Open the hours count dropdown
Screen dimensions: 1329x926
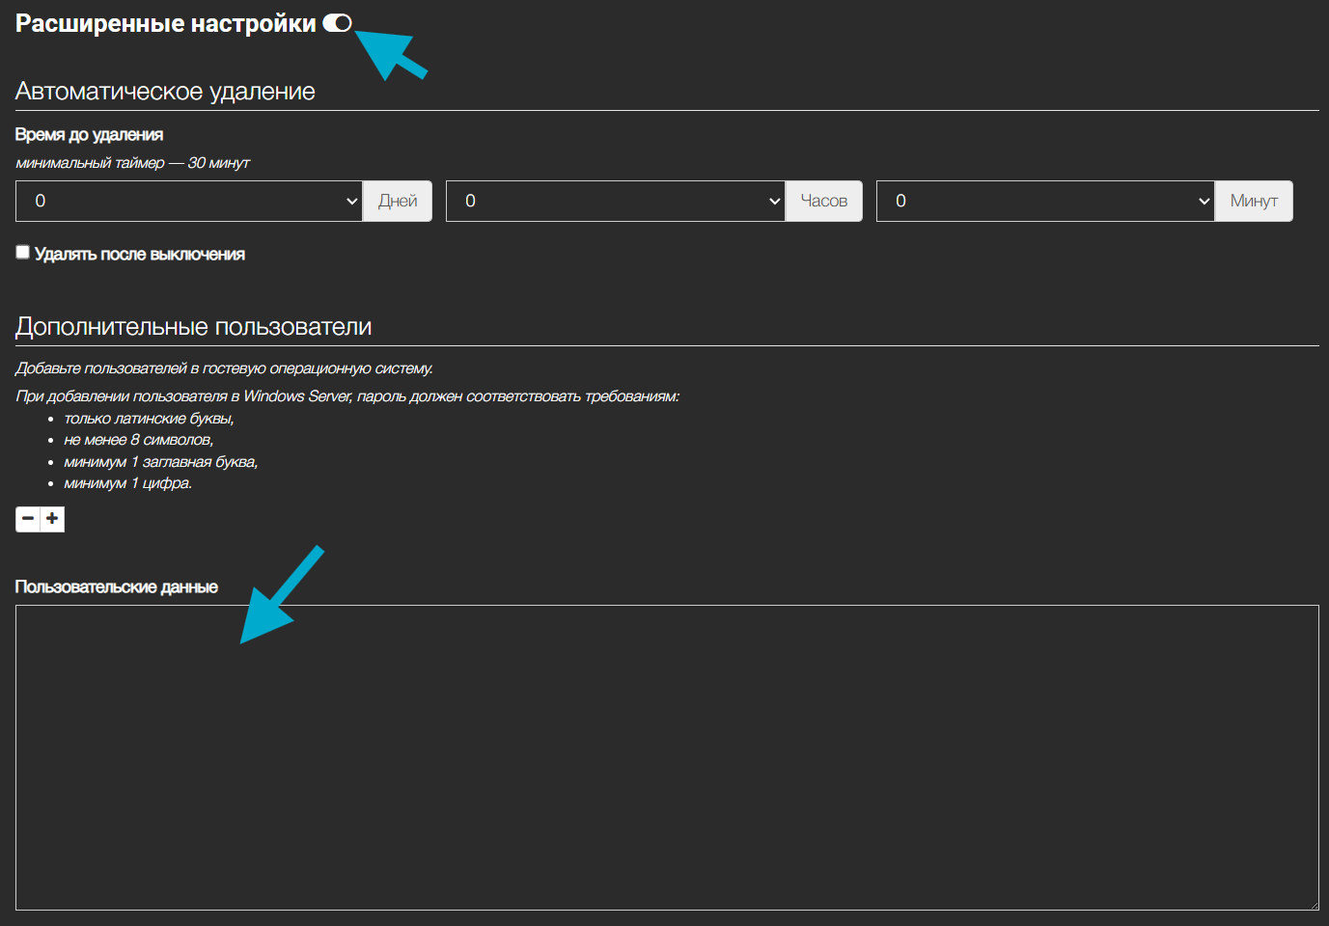click(x=615, y=201)
